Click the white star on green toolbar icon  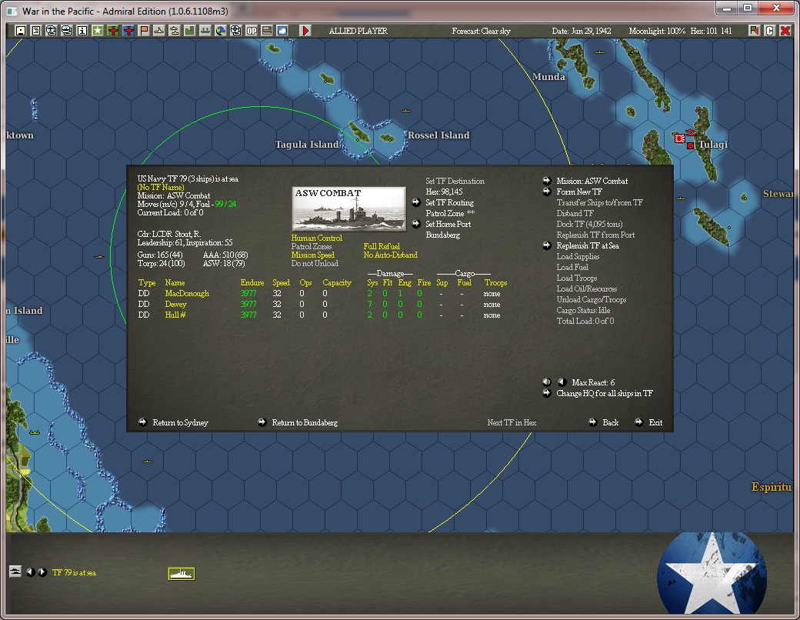click(98, 31)
